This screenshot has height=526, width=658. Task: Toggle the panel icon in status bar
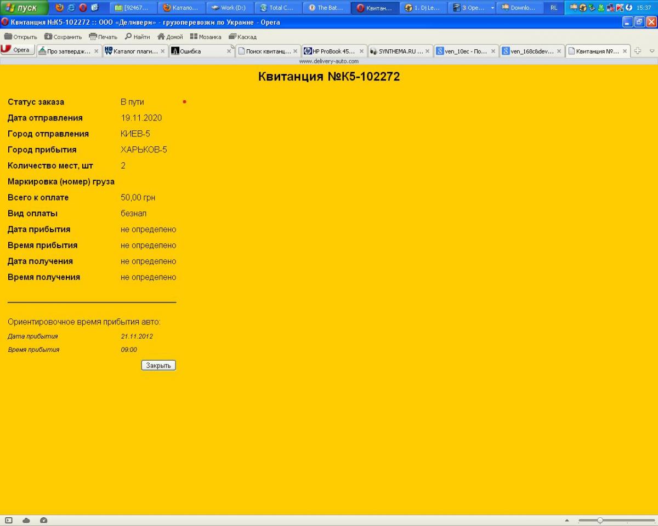[9, 521]
